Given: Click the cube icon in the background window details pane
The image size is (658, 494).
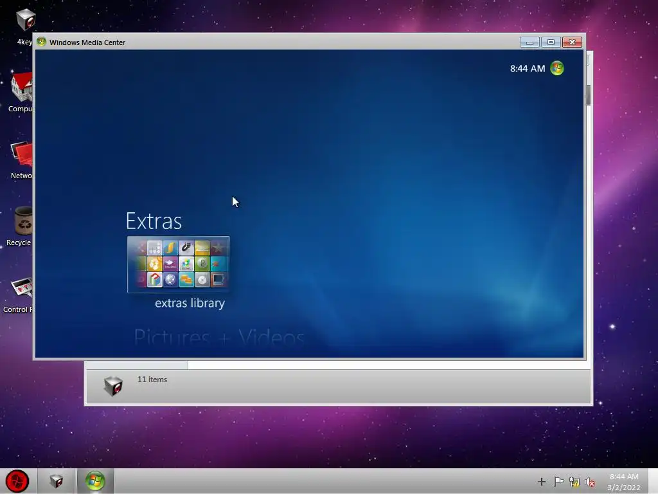Looking at the screenshot, I should [113, 386].
